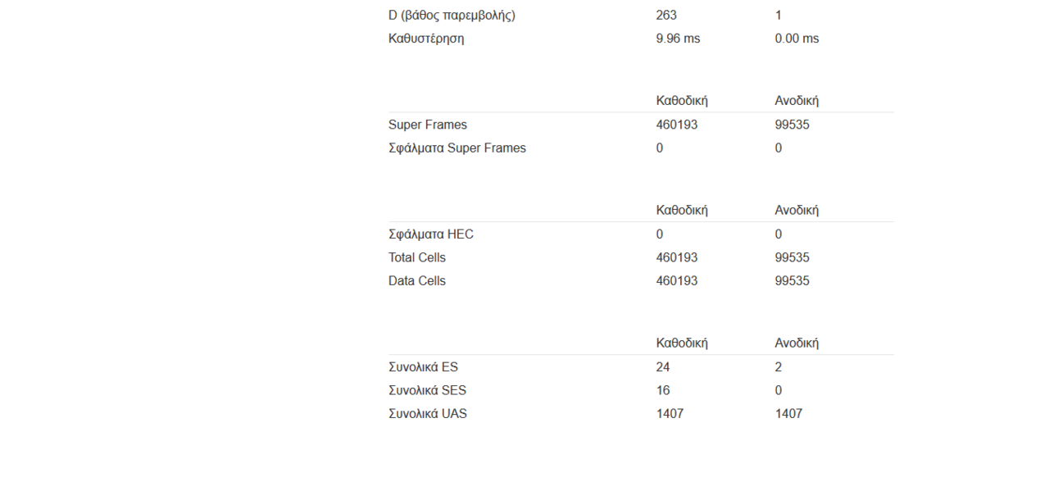The height and width of the screenshot is (491, 1049).
Task: Click the Ανοδική header above Συνολικά ES
Action: [797, 343]
